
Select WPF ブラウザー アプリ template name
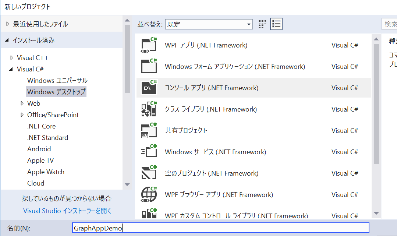point(219,194)
